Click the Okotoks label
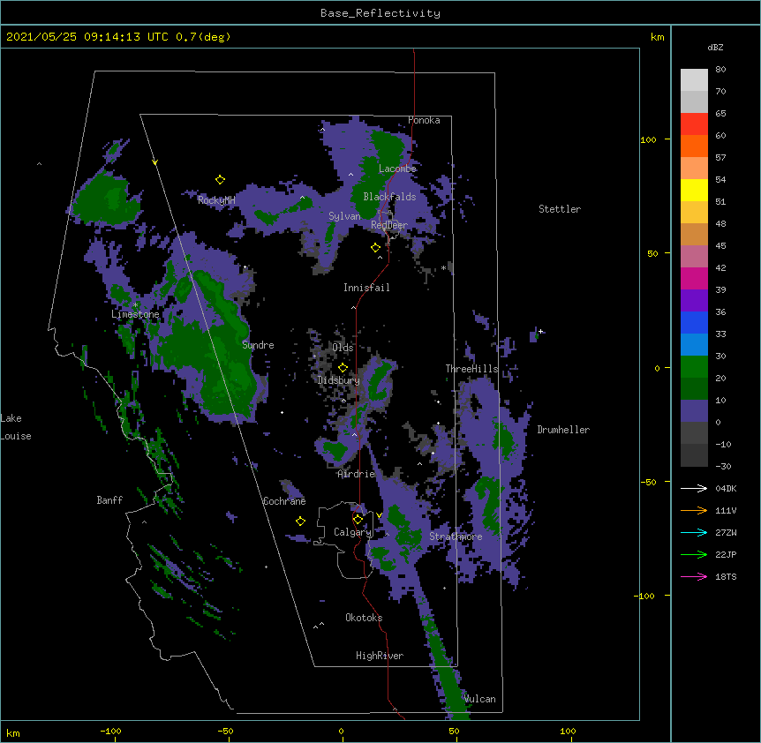761x743 pixels. coord(364,618)
